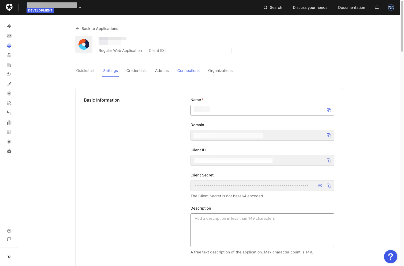
Task: Open Security shield checkmark icon in sidebar
Action: pos(9,94)
